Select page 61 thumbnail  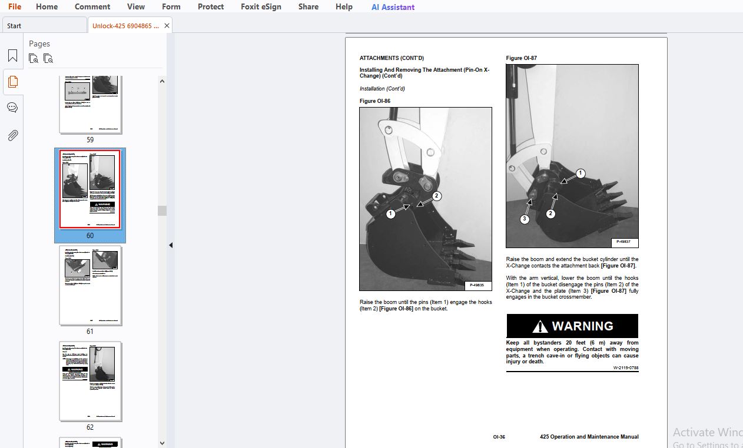(x=90, y=285)
